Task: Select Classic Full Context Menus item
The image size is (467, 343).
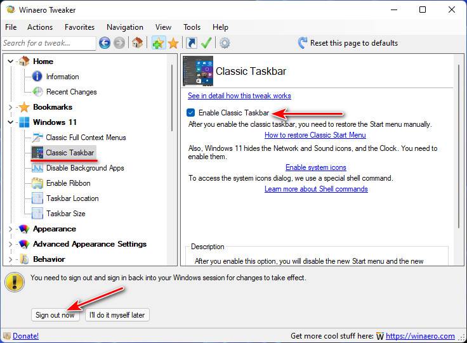Action: 86,138
